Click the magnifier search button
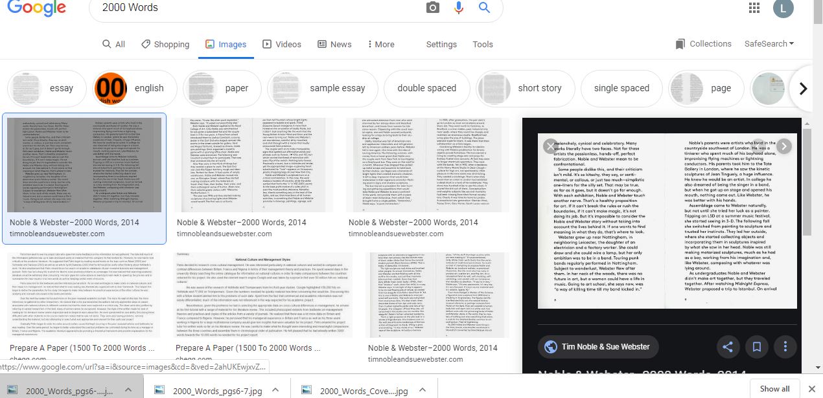 click(x=484, y=8)
